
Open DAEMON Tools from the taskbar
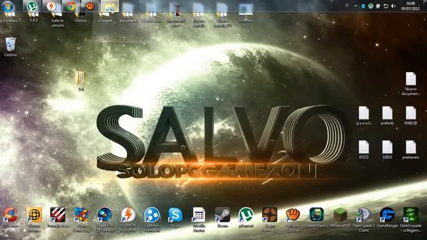coord(51,6)
